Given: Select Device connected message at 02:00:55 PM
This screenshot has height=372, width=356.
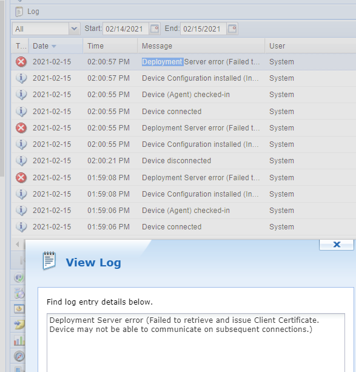Looking at the screenshot, I should click(x=172, y=112).
